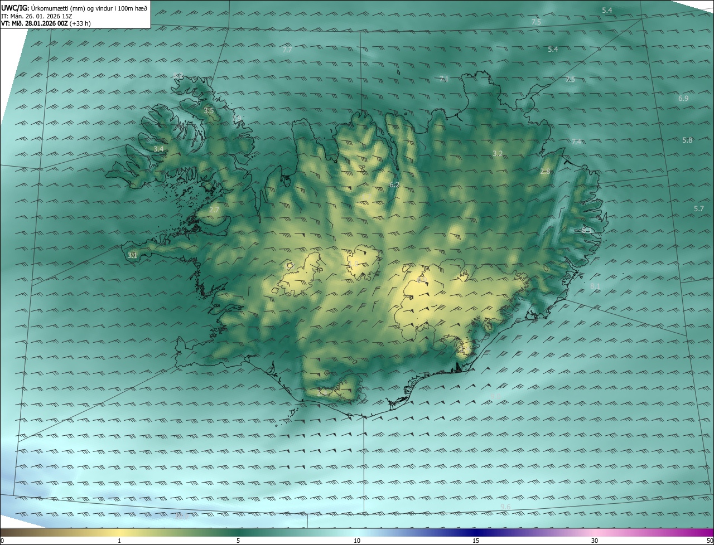Click the 6.9 value label on the map
Screen dimensions: 714x545
pos(683,99)
